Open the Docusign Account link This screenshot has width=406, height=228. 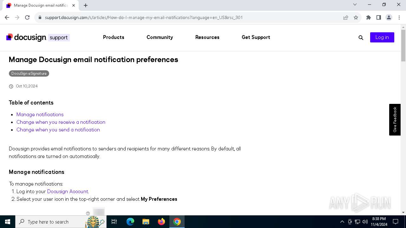(68, 191)
